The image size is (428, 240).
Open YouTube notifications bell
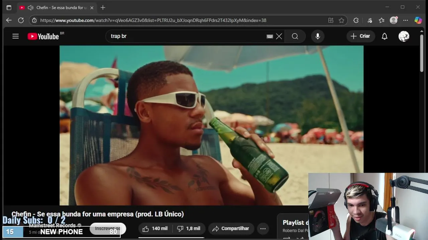[385, 36]
